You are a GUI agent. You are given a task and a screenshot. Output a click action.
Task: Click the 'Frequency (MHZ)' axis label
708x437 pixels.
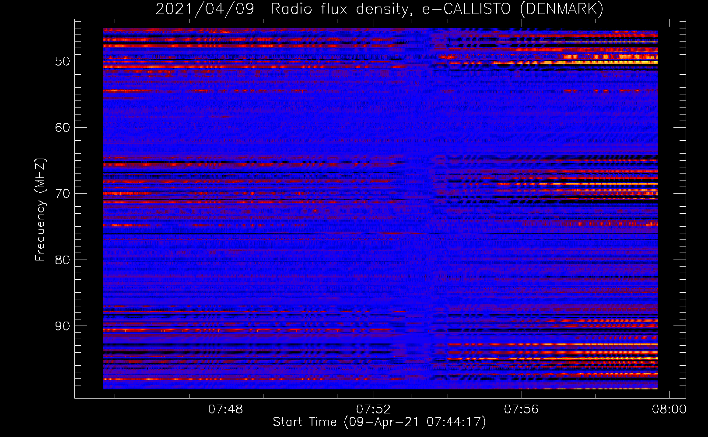click(x=40, y=210)
